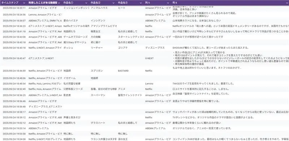Image resolution: width=289 pixels, height=141 pixels.
Task: Open the 利用したことがある動画配 column dropdown arrow
Action: (x=59, y=3)
